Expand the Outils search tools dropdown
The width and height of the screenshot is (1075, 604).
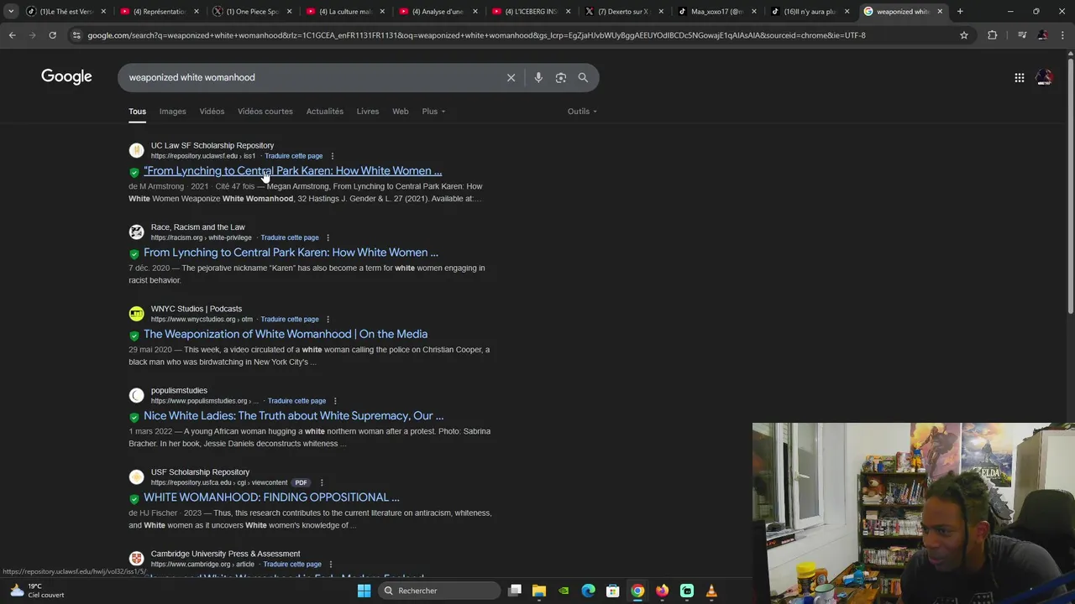point(582,112)
